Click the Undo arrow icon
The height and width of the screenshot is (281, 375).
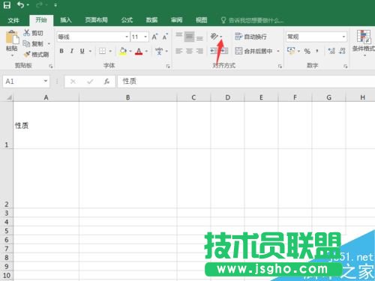21,5
